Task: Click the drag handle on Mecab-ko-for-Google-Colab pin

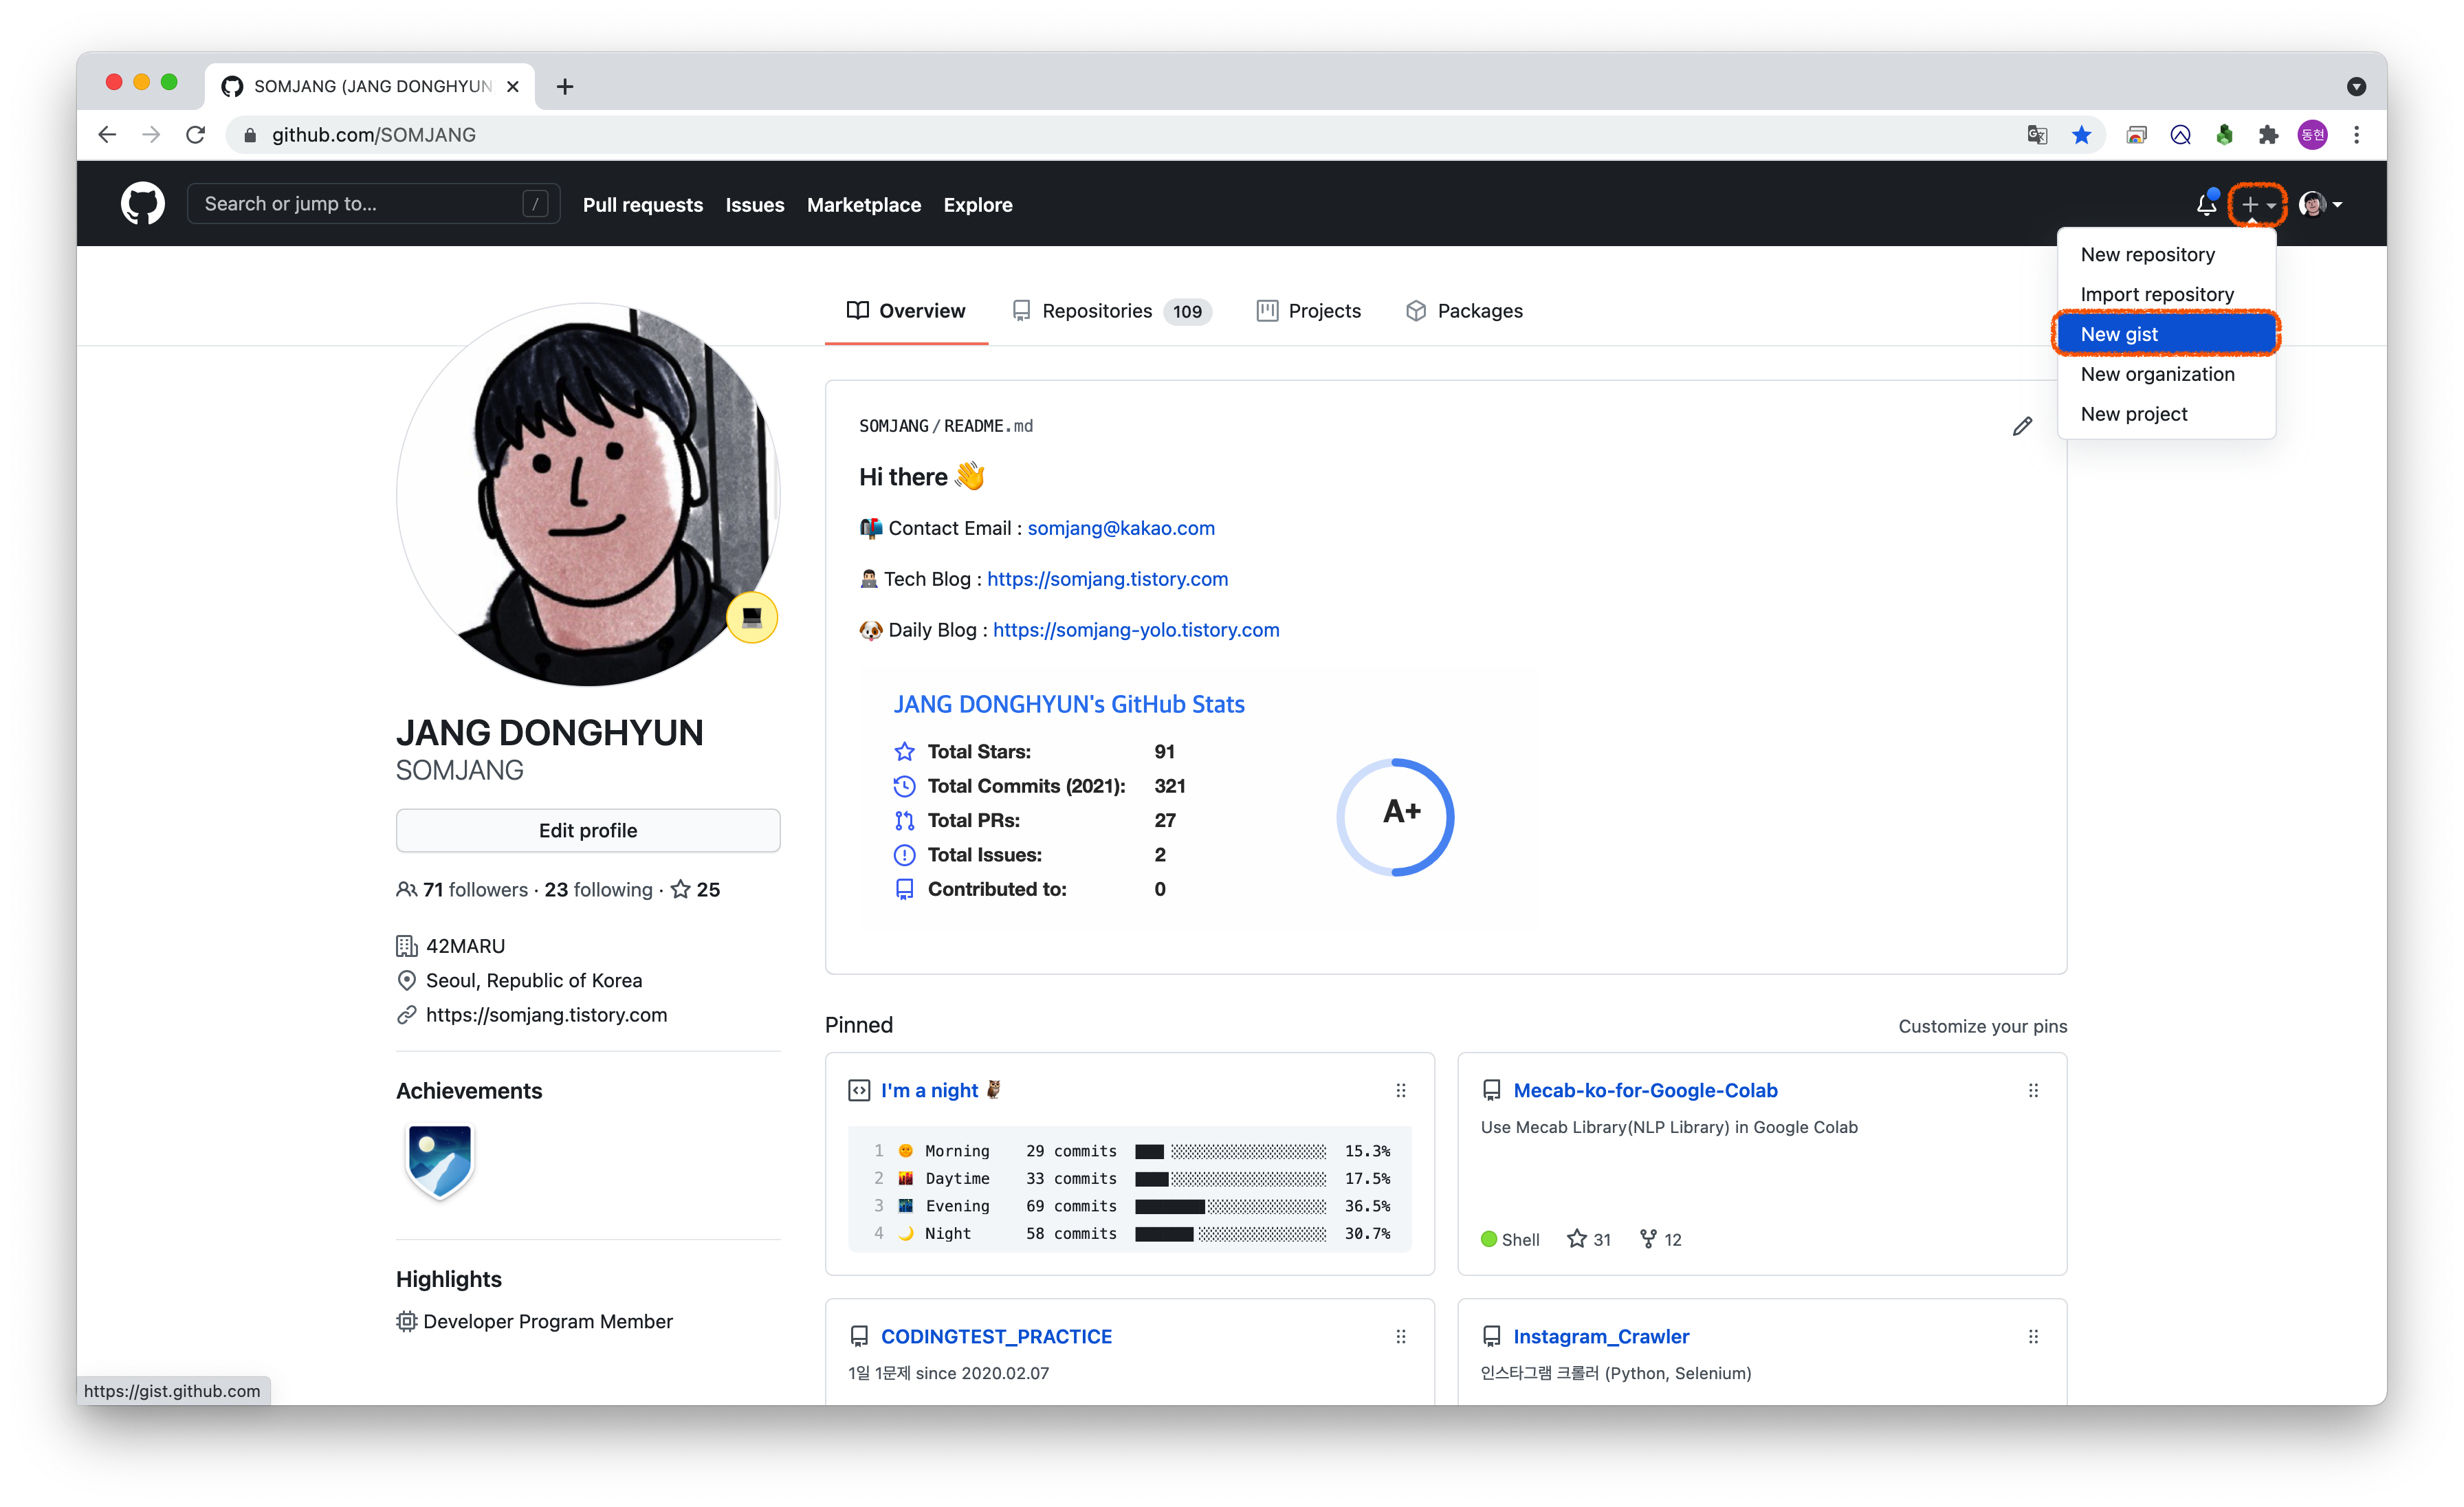Action: click(2033, 1090)
